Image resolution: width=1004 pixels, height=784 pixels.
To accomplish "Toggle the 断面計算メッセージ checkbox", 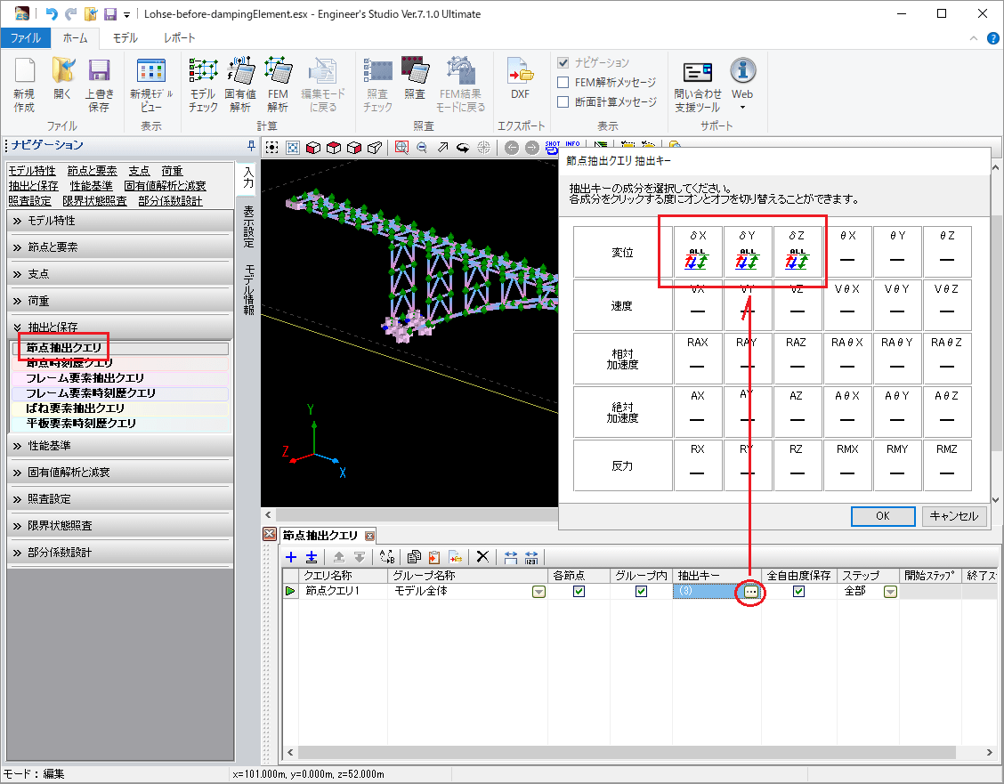I will coord(563,101).
